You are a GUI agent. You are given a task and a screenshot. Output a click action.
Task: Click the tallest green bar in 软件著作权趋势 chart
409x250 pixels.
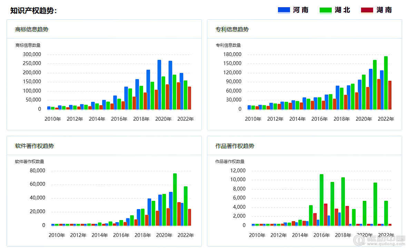[x=175, y=199]
